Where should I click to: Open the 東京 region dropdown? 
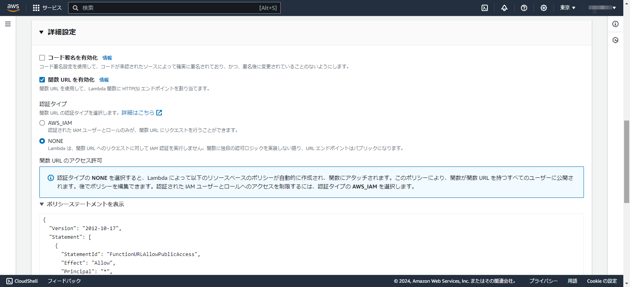[568, 8]
